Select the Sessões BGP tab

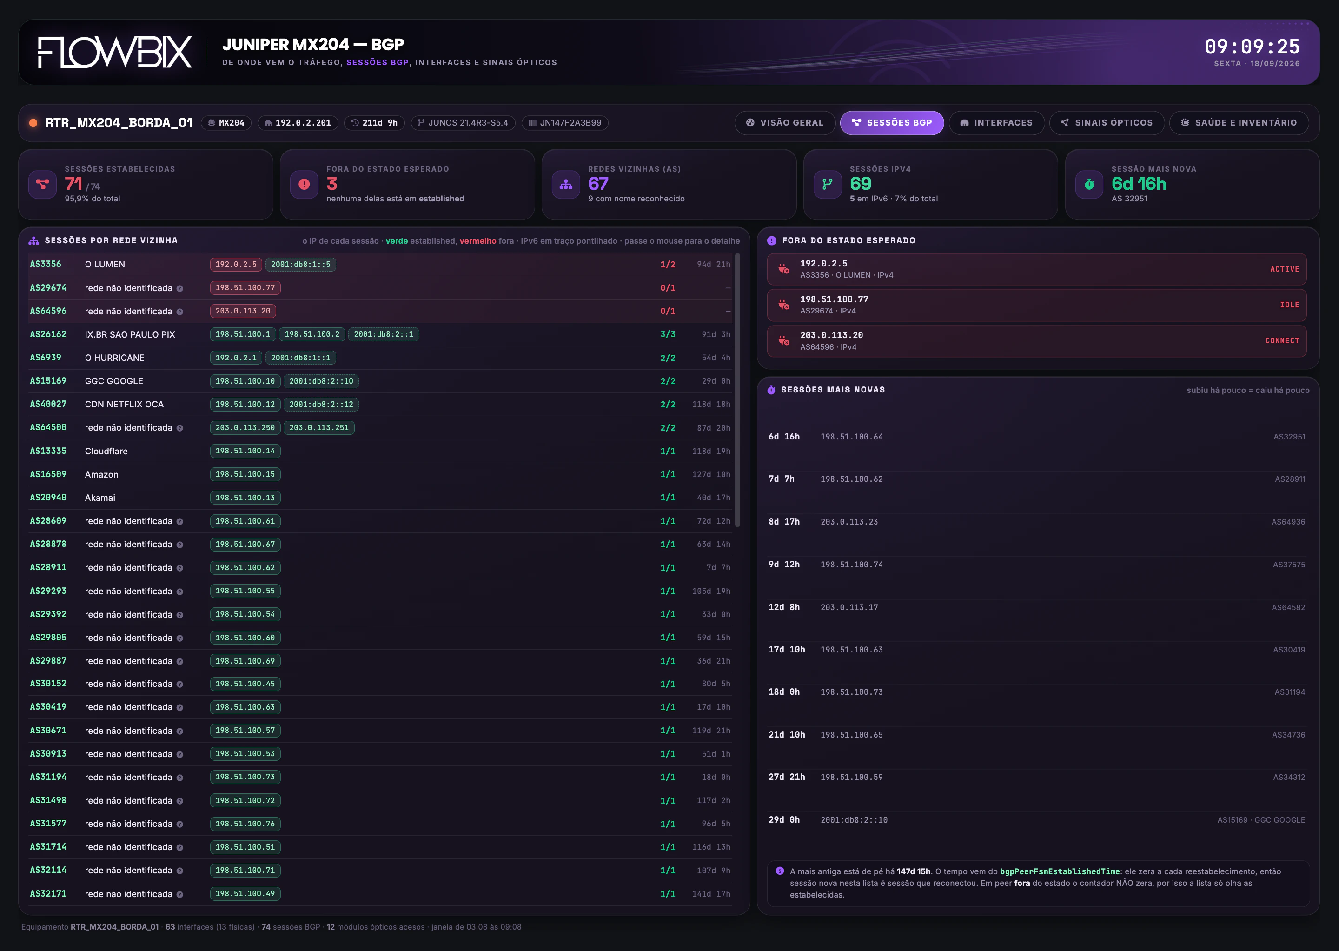[x=892, y=123]
